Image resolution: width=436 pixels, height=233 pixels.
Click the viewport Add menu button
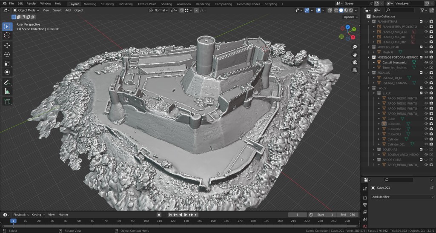68,10
